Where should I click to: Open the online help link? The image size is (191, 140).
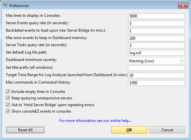[95, 121]
